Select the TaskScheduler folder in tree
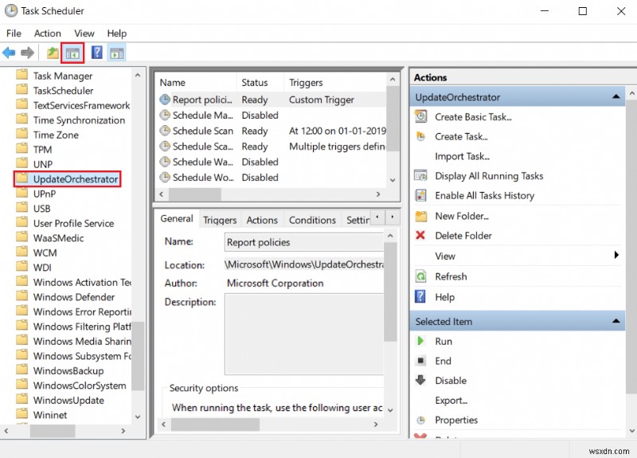 coord(63,90)
